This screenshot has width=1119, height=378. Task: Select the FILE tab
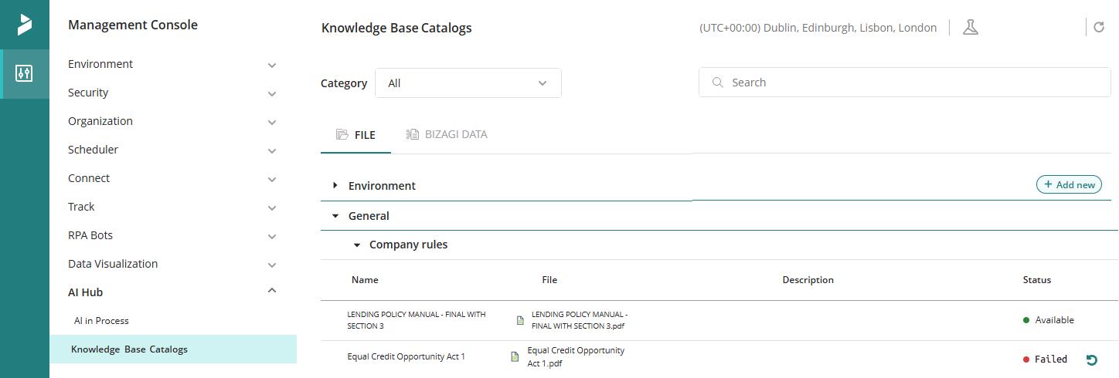pos(355,135)
